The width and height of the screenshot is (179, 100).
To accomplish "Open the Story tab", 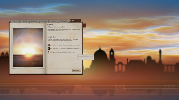I will 15,21.
